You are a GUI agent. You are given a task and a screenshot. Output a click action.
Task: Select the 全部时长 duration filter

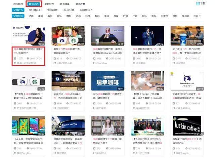18,10
